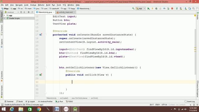This screenshot has height=112, width=199.
Task: Click the editor vertical scrollbar
Action: coord(195,52)
